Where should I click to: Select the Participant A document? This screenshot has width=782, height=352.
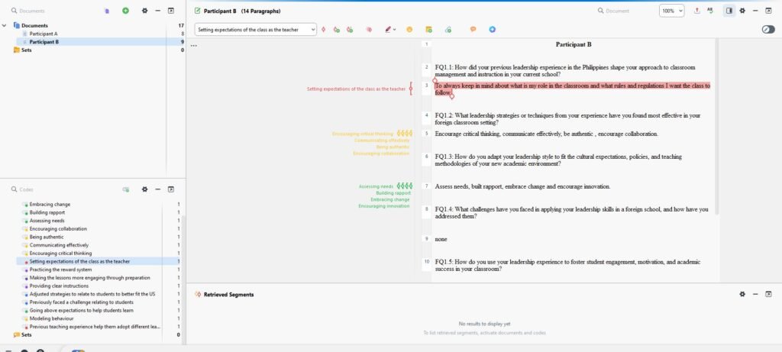pos(43,34)
